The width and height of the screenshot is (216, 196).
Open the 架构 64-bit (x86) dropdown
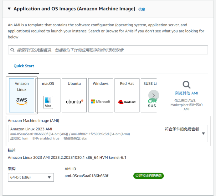(31, 178)
